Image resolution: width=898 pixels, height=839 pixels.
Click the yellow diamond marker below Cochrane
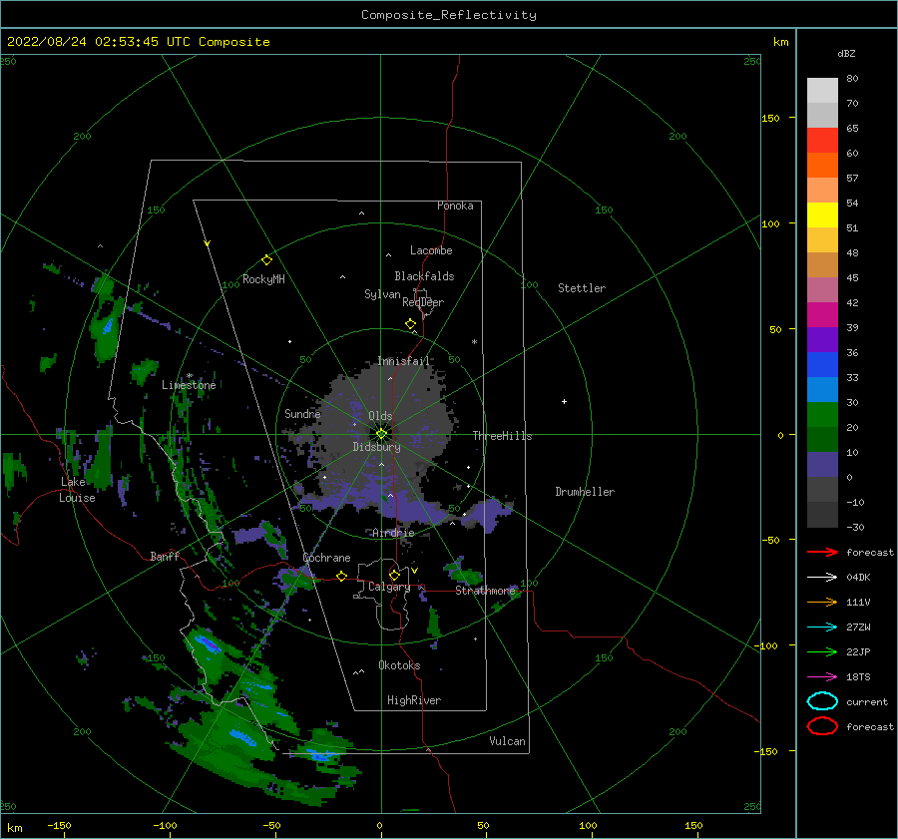pos(341,576)
